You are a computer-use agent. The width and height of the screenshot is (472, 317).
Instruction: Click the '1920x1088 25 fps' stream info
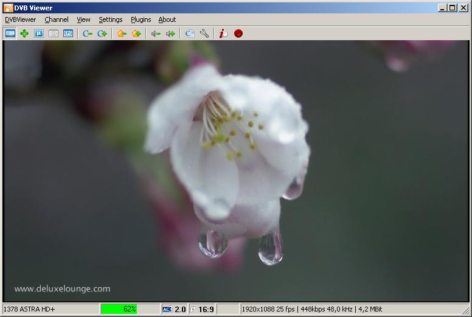pyautogui.click(x=268, y=309)
